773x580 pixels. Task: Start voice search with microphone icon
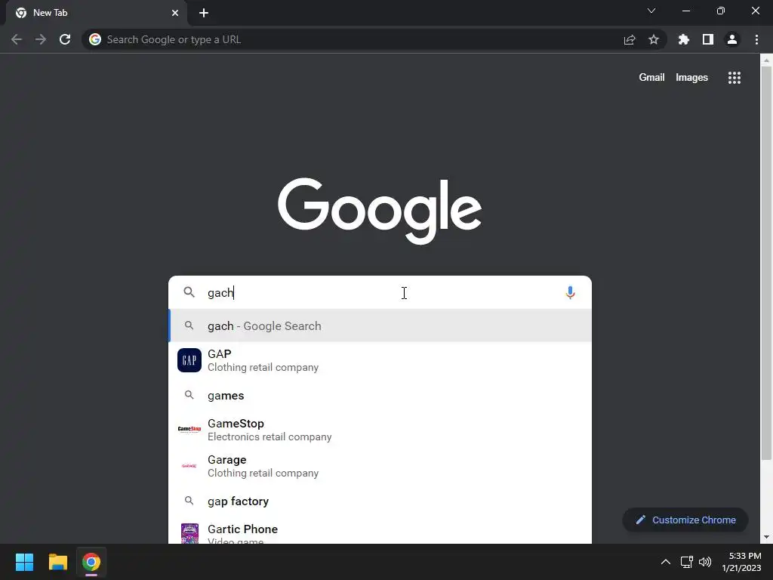tap(571, 292)
